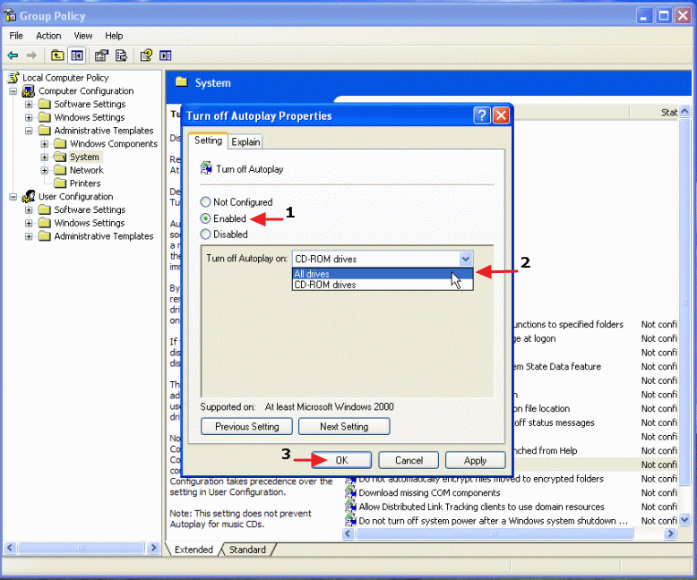Select "Download missing COM components" policy text

429,492
